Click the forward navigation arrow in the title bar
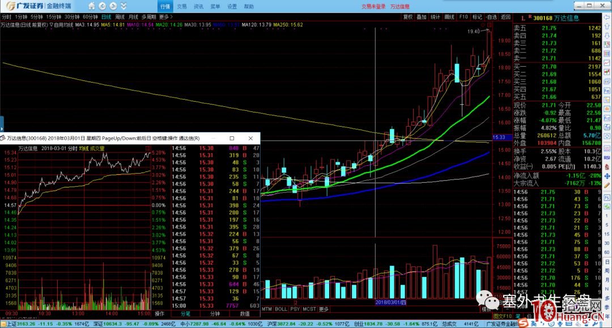 113,6
